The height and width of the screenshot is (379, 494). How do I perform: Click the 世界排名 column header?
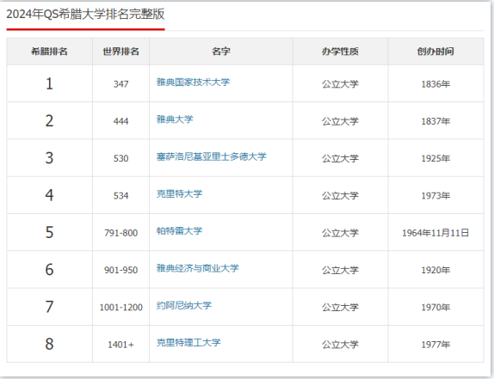pyautogui.click(x=121, y=52)
